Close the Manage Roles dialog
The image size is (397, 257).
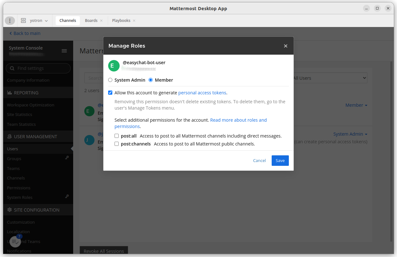[286, 46]
